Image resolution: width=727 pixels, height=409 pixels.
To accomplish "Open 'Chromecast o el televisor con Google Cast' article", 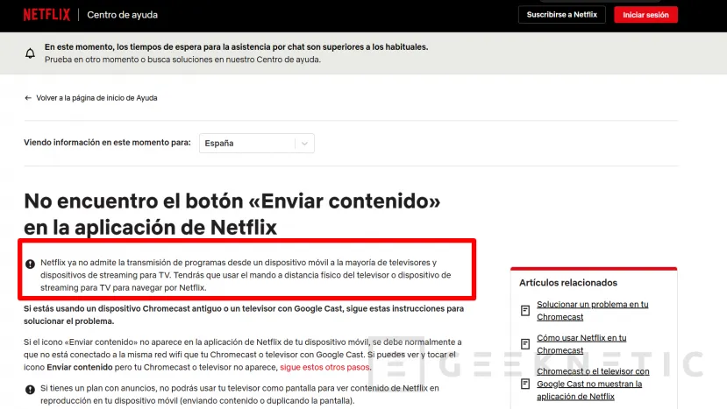I will click(593, 384).
